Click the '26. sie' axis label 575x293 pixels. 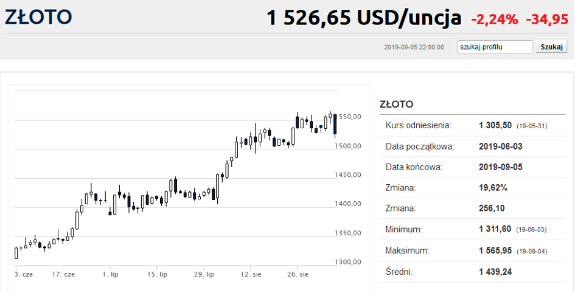[298, 274]
